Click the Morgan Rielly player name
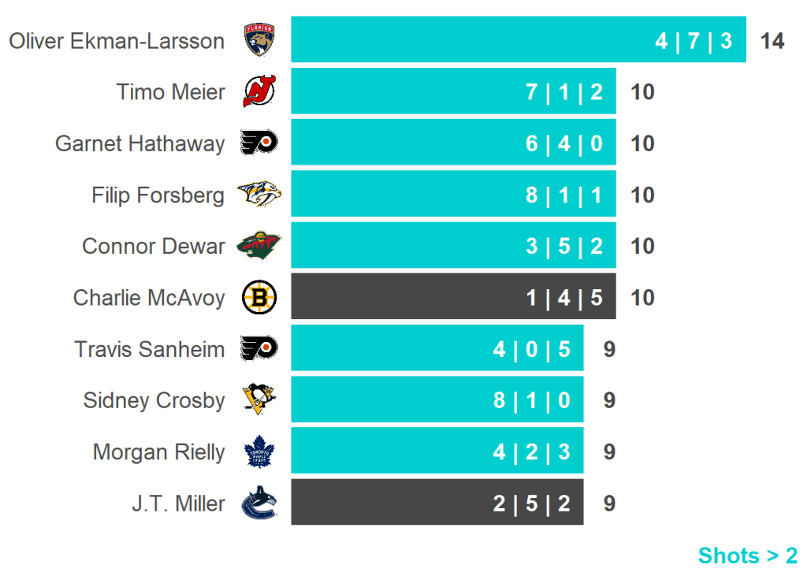807x576 pixels. [x=158, y=452]
